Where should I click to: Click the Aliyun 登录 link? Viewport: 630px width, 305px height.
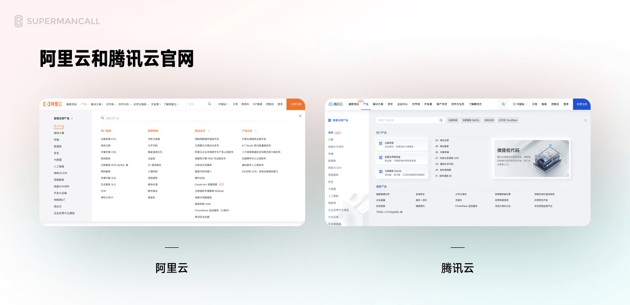[x=280, y=104]
